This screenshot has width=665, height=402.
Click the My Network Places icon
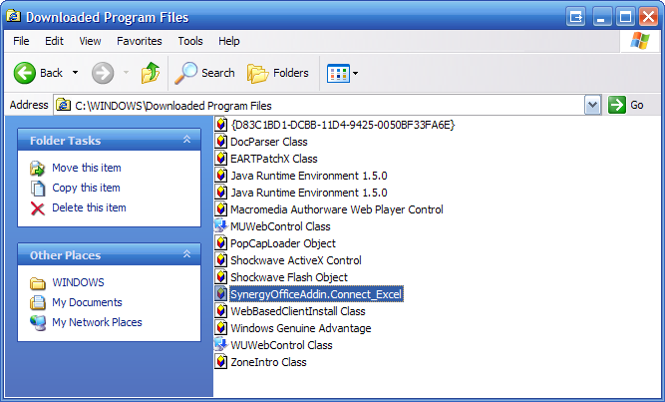[38, 322]
